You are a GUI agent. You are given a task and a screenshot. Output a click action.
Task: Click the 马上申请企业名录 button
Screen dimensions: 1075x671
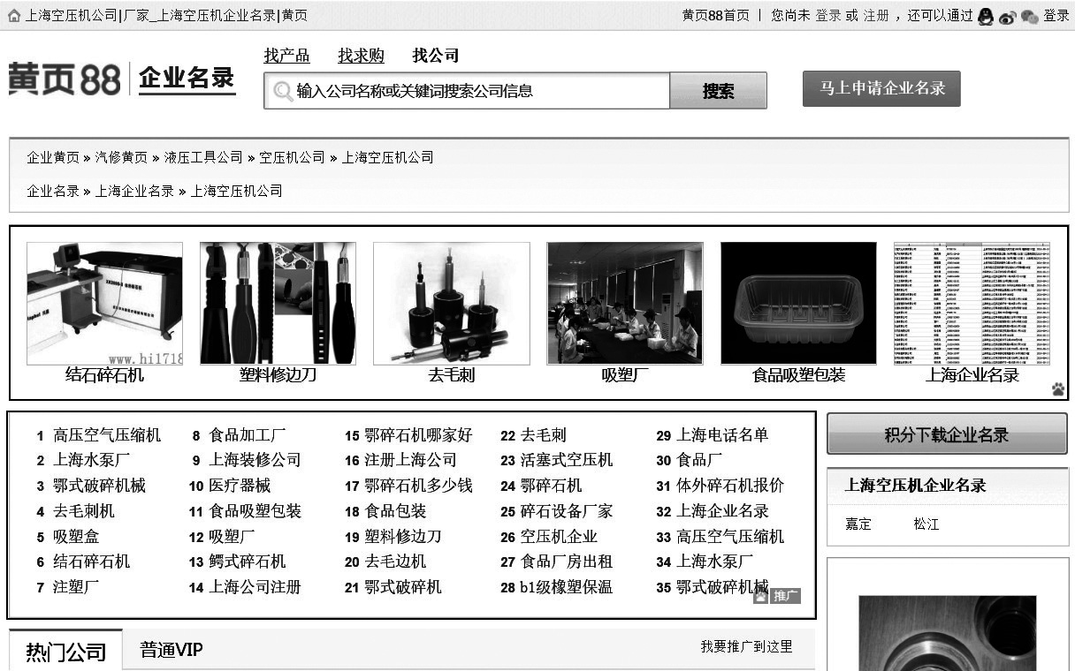pos(881,88)
